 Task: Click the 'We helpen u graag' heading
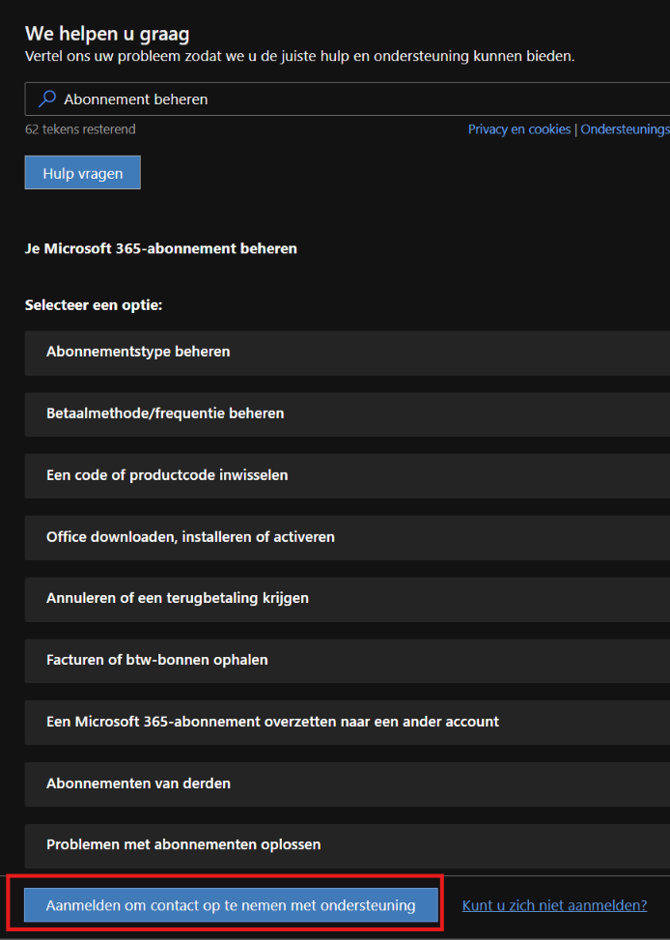(x=107, y=34)
